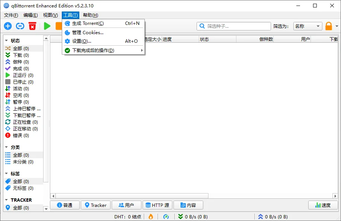Click the add torrent link icon

coord(20,26)
